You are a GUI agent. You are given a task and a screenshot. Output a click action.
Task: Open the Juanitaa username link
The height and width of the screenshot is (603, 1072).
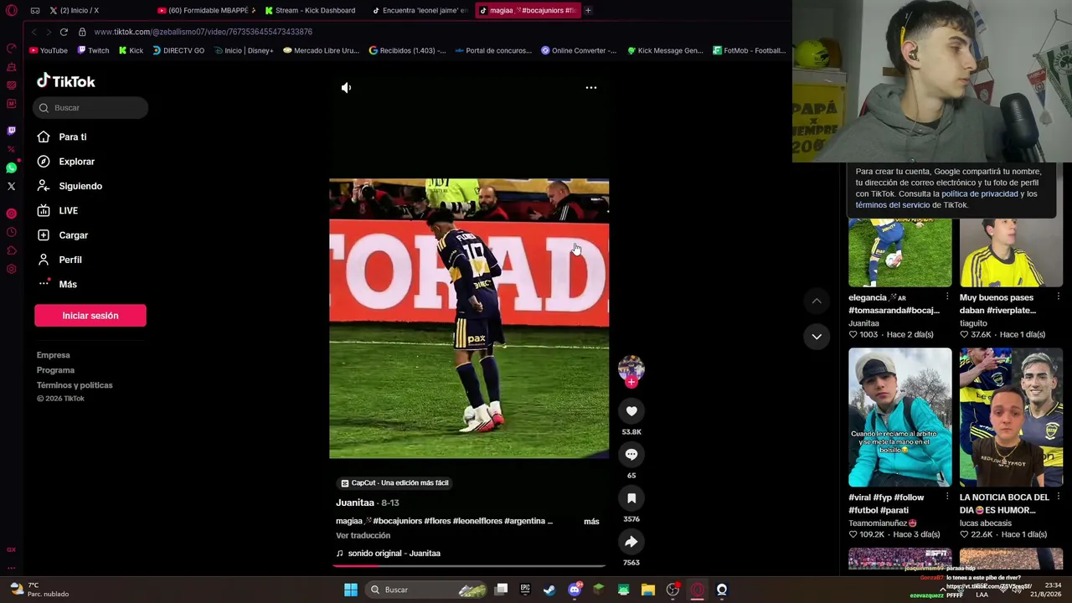pos(355,502)
